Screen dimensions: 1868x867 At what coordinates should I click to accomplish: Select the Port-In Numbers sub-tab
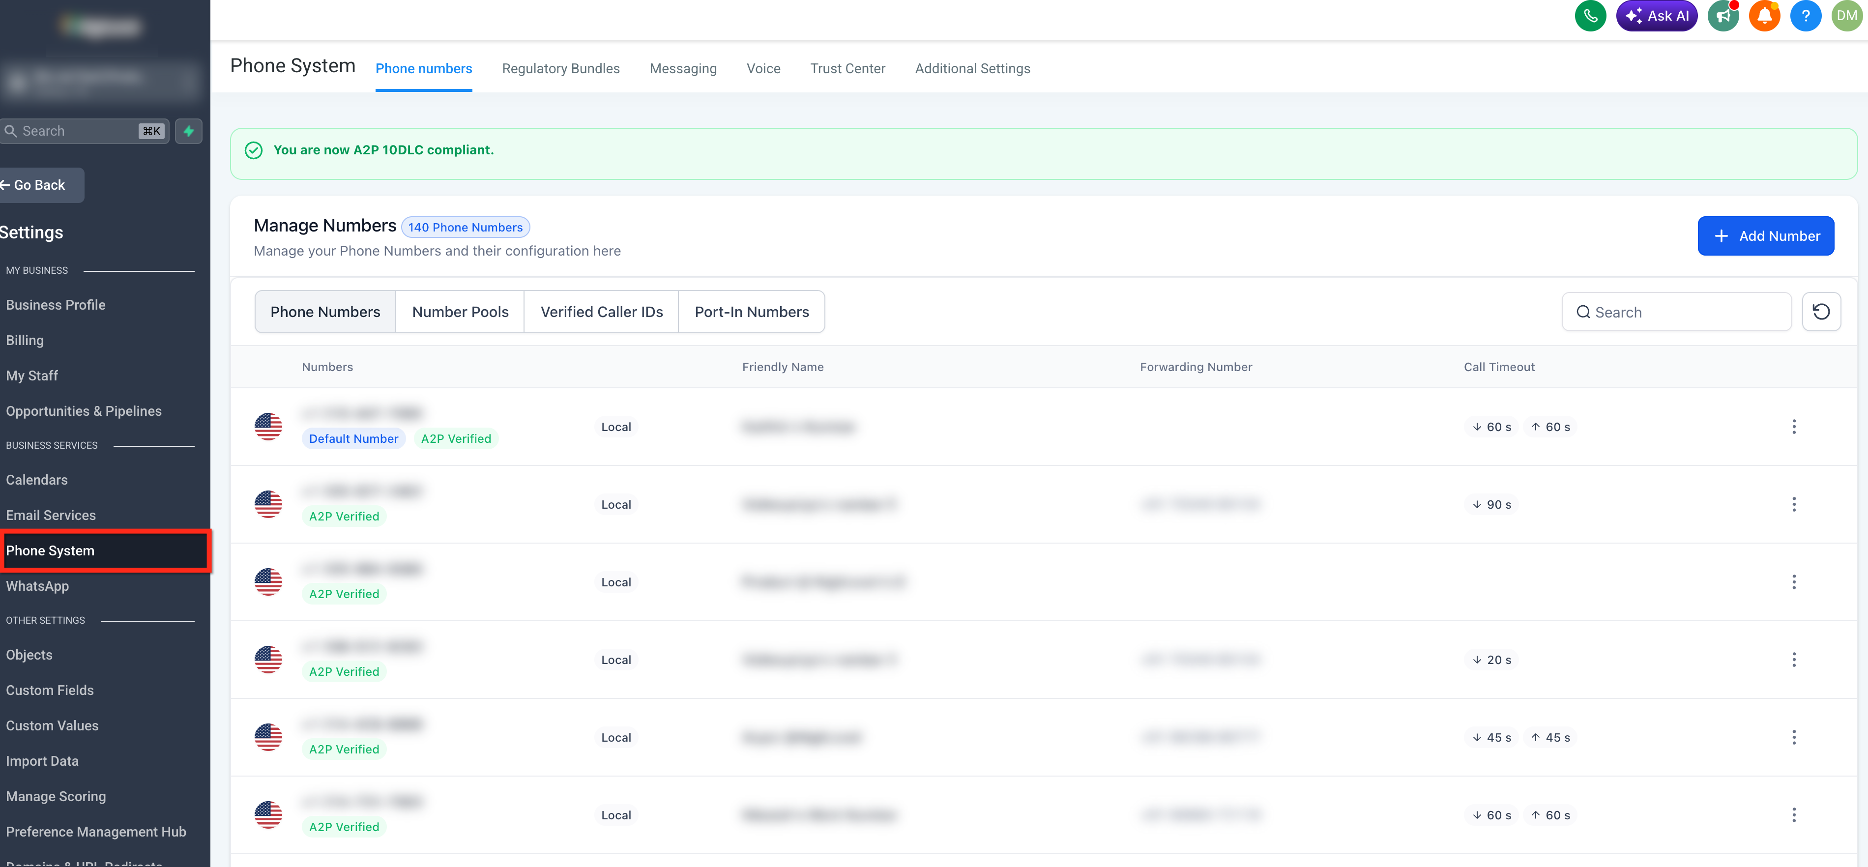pyautogui.click(x=751, y=312)
